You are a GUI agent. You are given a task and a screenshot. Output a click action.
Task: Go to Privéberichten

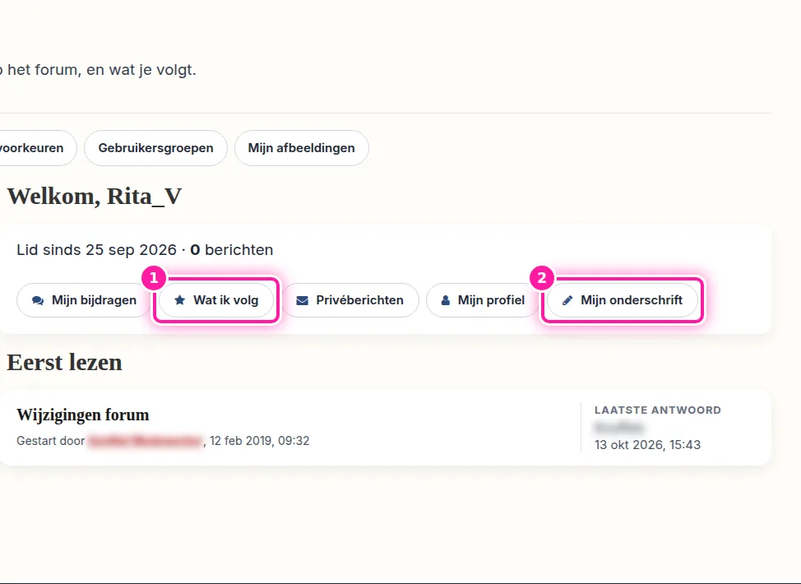(x=350, y=300)
